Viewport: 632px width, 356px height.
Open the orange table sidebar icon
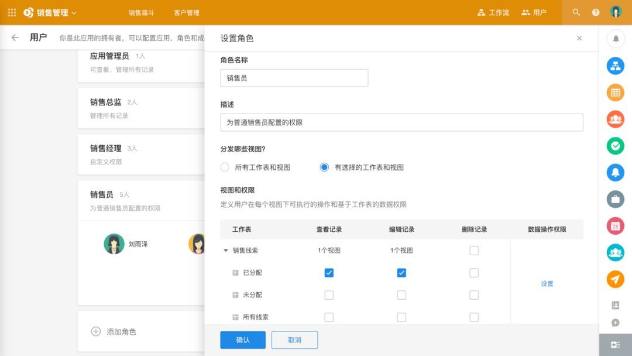tap(616, 93)
